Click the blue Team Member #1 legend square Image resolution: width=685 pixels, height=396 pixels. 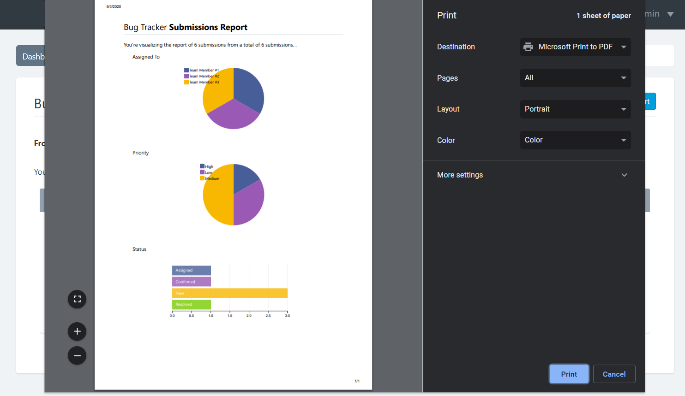coord(186,70)
